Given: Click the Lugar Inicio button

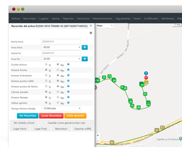Looking at the screenshot, I should point(20,128).
